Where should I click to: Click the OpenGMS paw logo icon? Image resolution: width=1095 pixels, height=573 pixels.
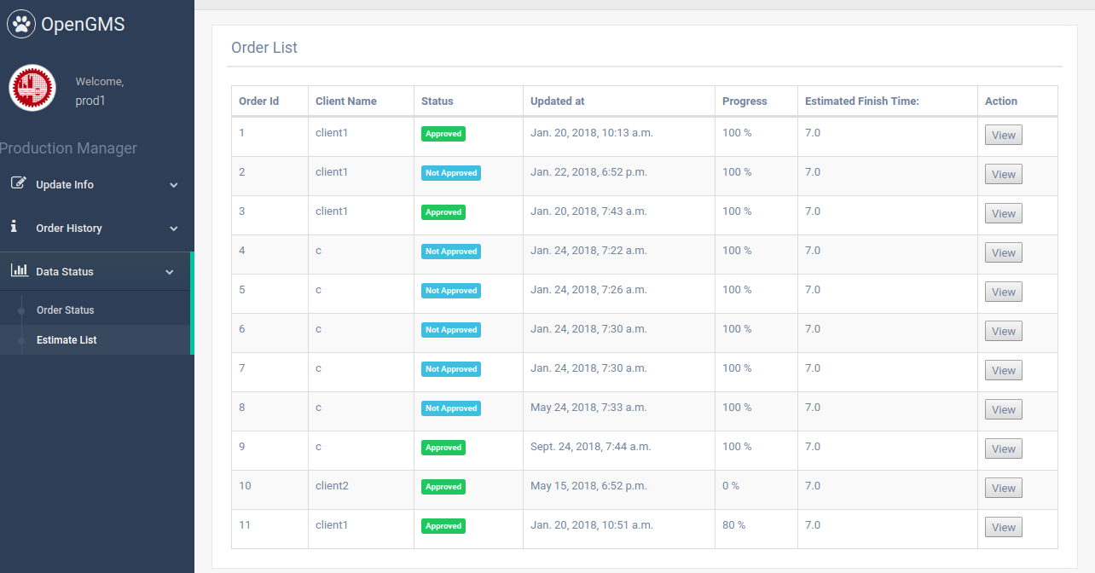(x=21, y=25)
